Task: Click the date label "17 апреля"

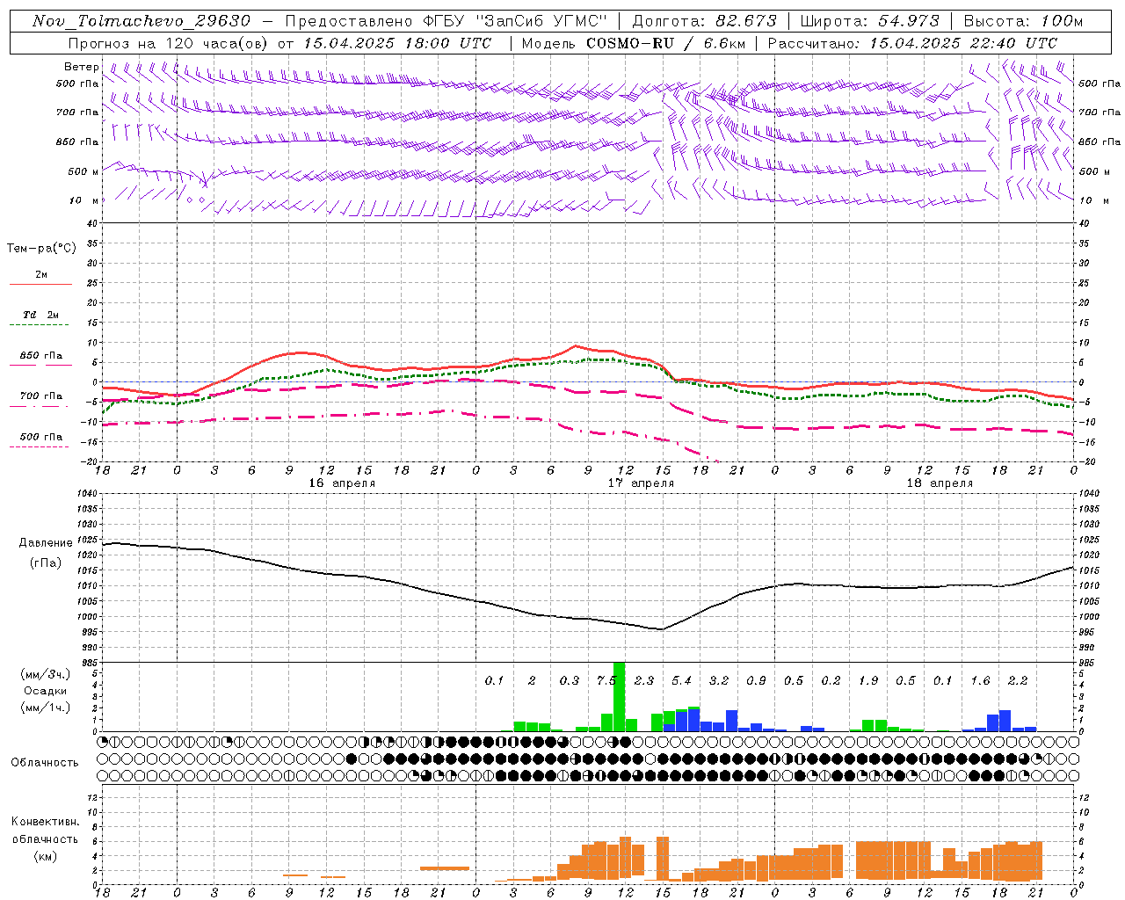Action: pyautogui.click(x=641, y=483)
